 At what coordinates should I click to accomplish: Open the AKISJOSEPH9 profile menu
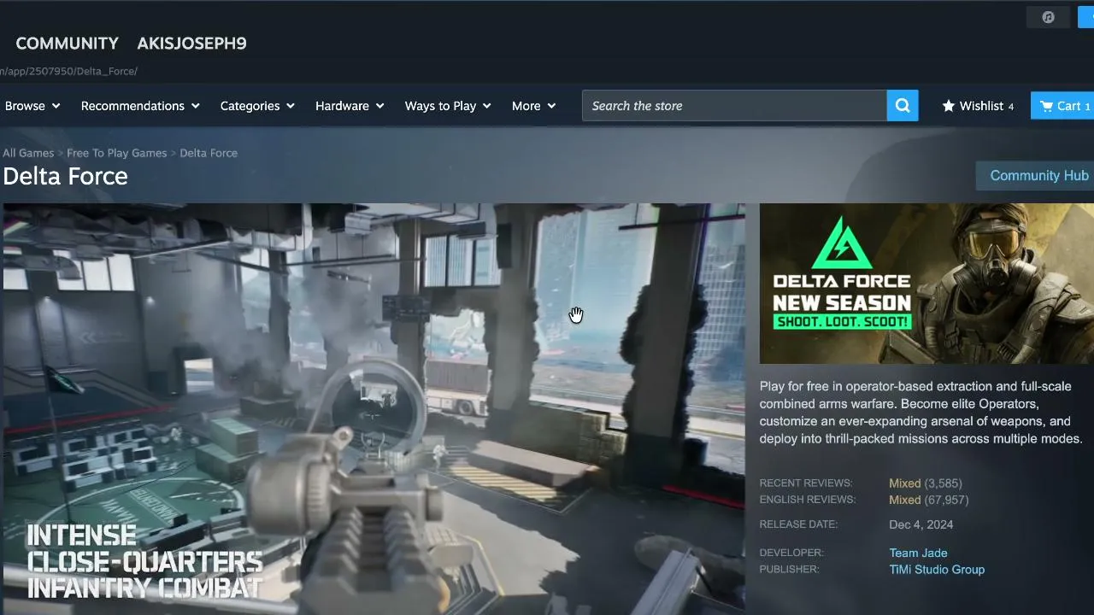click(191, 44)
